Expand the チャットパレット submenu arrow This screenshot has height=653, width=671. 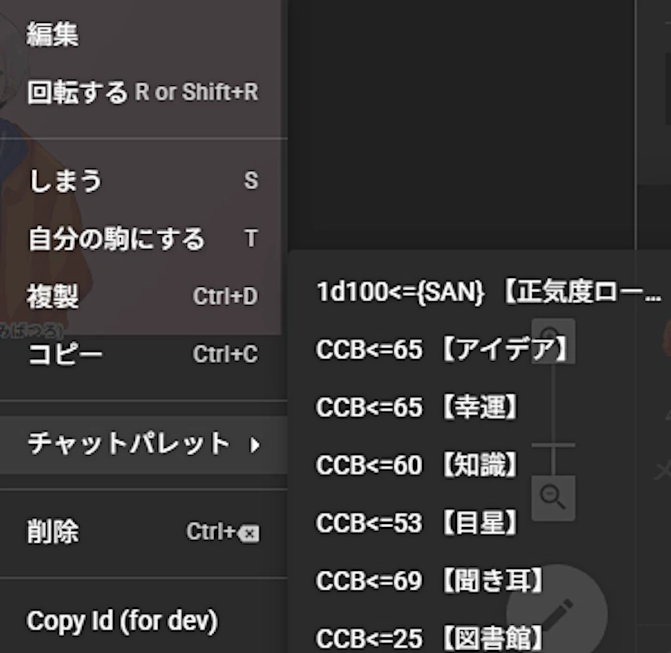point(255,445)
